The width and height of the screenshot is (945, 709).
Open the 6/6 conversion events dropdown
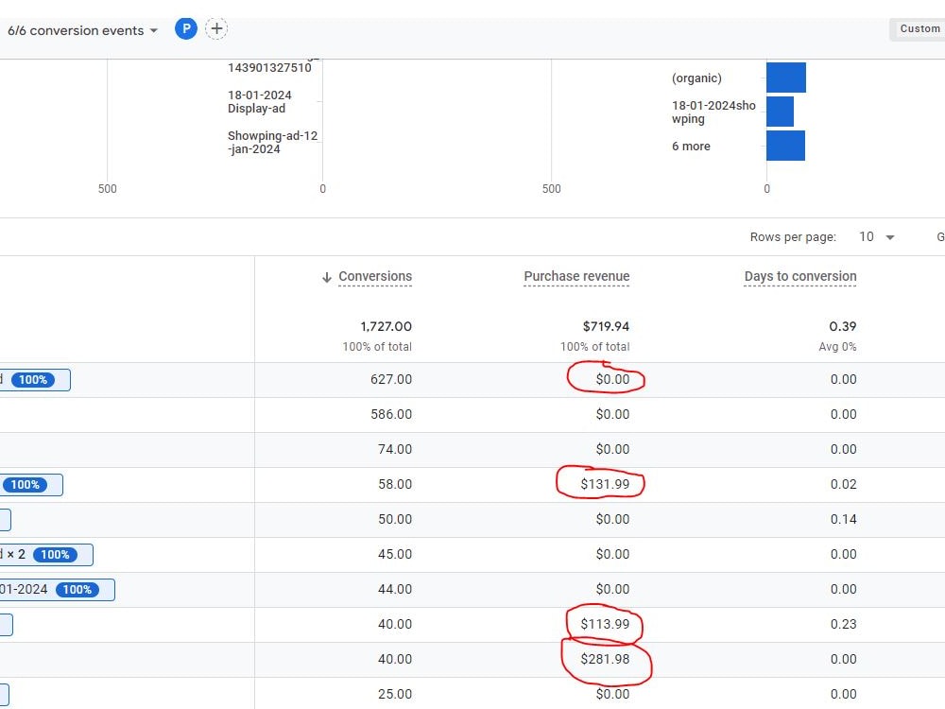coord(82,30)
